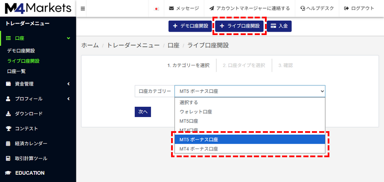Image resolution: width=384 pixels, height=182 pixels.
Task: Click the trophy icon beside コンテスト
Action: [x=9, y=129]
